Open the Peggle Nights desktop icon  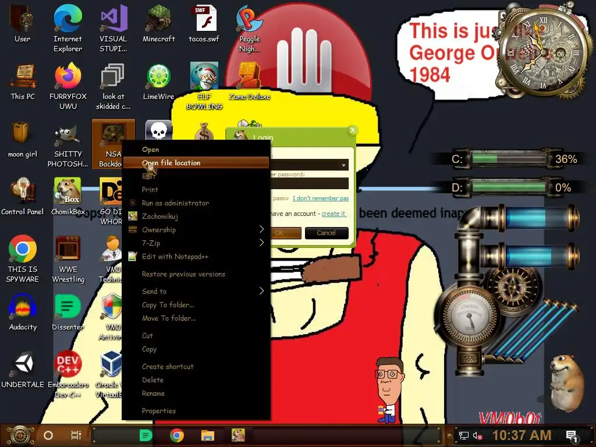[x=249, y=28]
